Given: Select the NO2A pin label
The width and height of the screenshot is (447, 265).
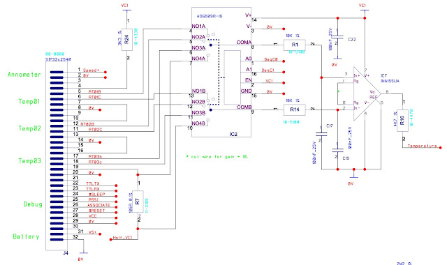Looking at the screenshot, I should pos(198,37).
